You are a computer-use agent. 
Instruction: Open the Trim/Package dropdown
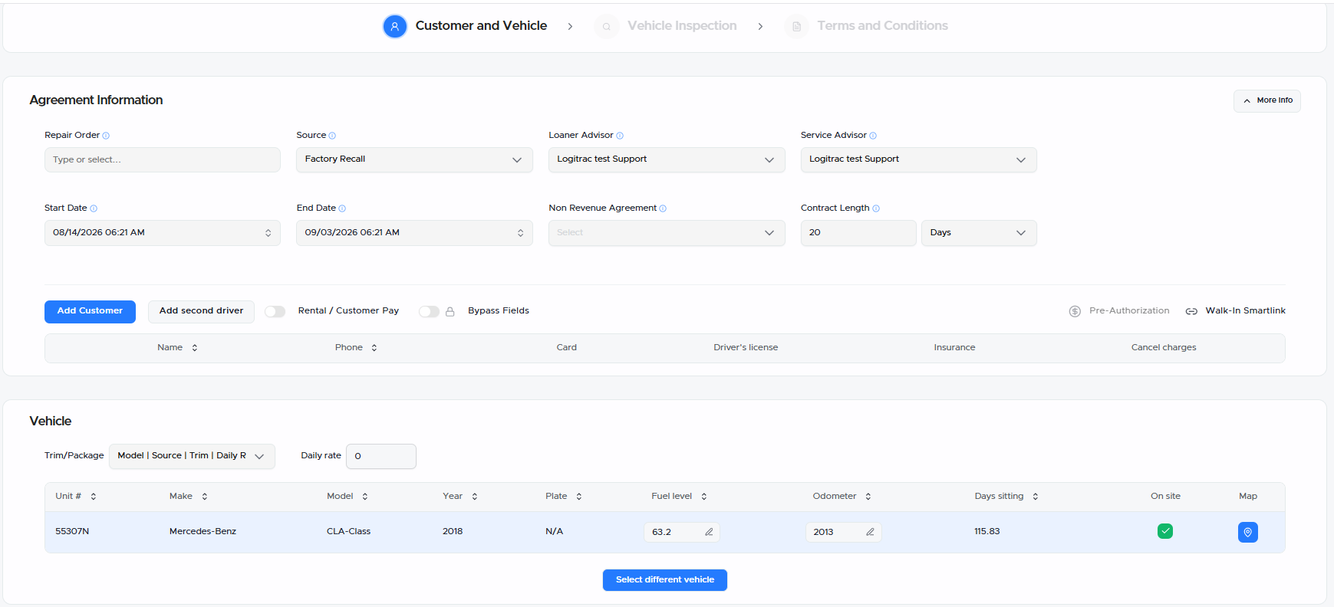(x=192, y=456)
